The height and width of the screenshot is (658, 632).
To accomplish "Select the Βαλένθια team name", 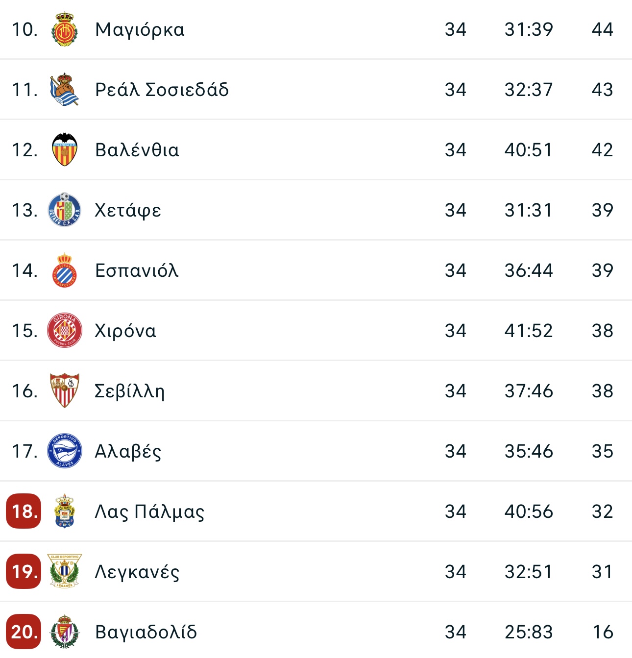I will pyautogui.click(x=137, y=150).
